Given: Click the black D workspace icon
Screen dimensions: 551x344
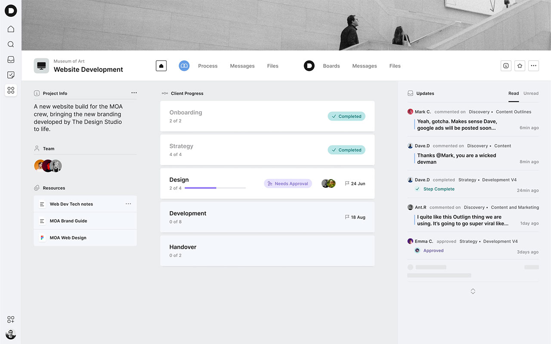Looking at the screenshot, I should (x=309, y=66).
